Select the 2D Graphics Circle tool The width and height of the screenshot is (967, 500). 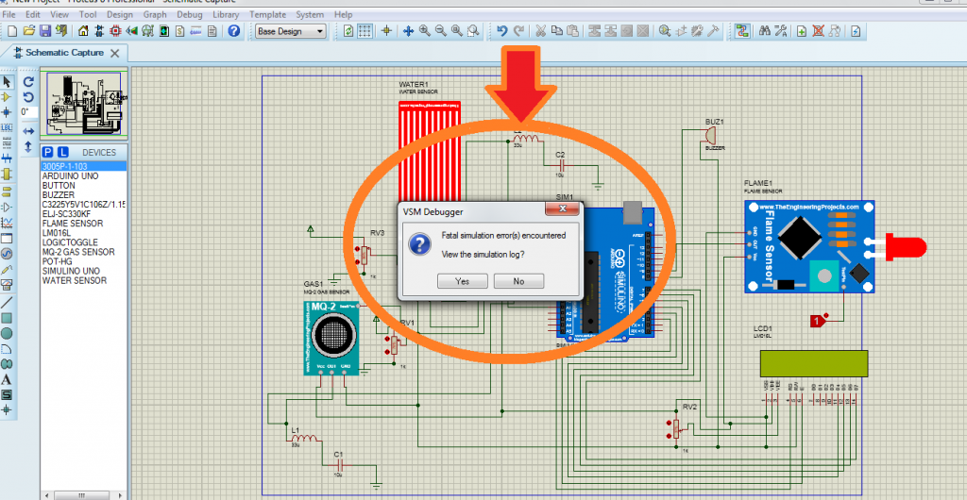tap(7, 333)
